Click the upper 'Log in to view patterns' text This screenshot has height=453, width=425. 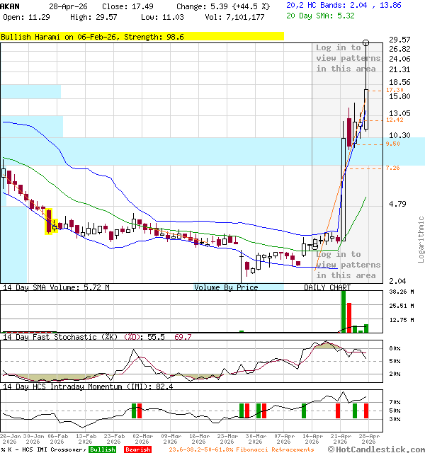pyautogui.click(x=346, y=58)
